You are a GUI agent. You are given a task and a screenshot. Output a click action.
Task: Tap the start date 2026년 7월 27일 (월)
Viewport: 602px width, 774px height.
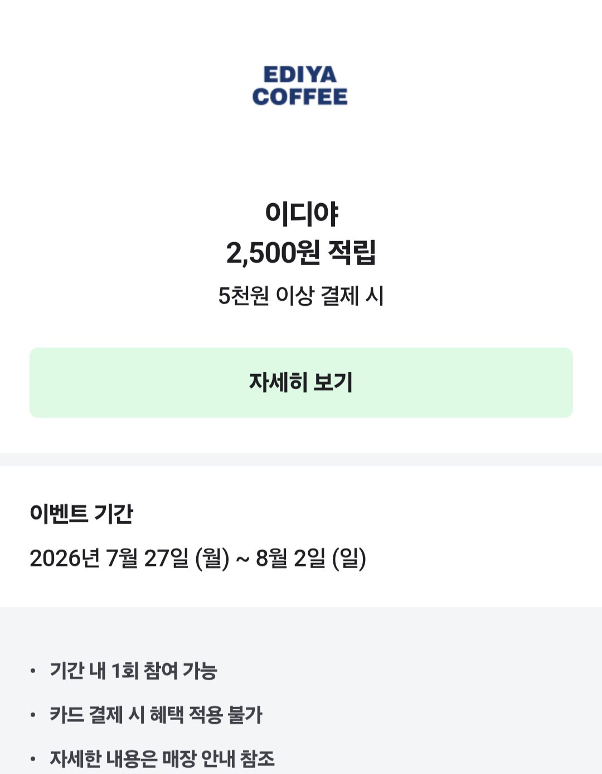(129, 558)
